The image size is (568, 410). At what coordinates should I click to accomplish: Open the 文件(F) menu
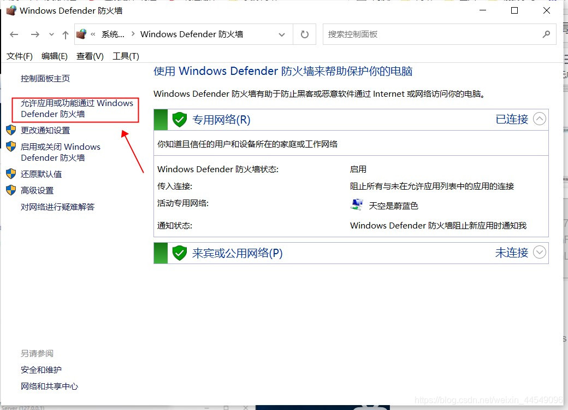click(x=20, y=56)
